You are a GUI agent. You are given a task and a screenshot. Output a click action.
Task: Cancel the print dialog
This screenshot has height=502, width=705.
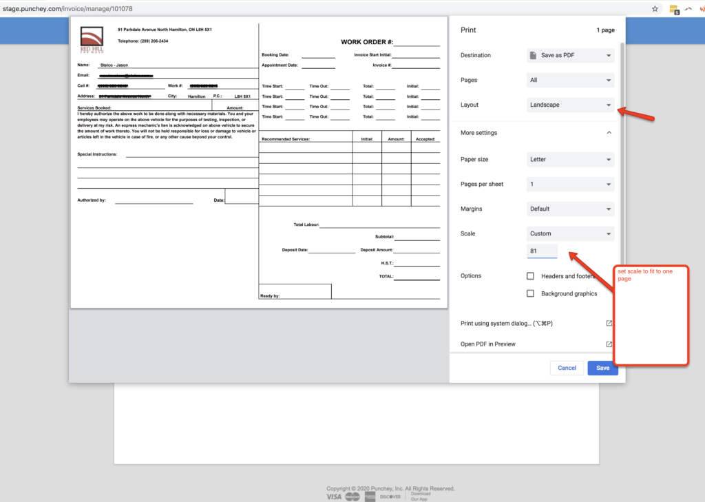point(567,368)
